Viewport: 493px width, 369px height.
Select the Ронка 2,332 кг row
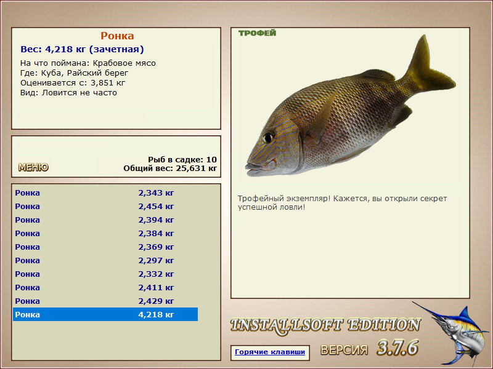[105, 274]
